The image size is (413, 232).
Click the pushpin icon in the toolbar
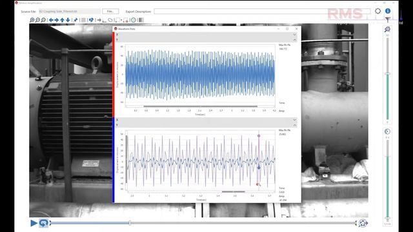76,20
